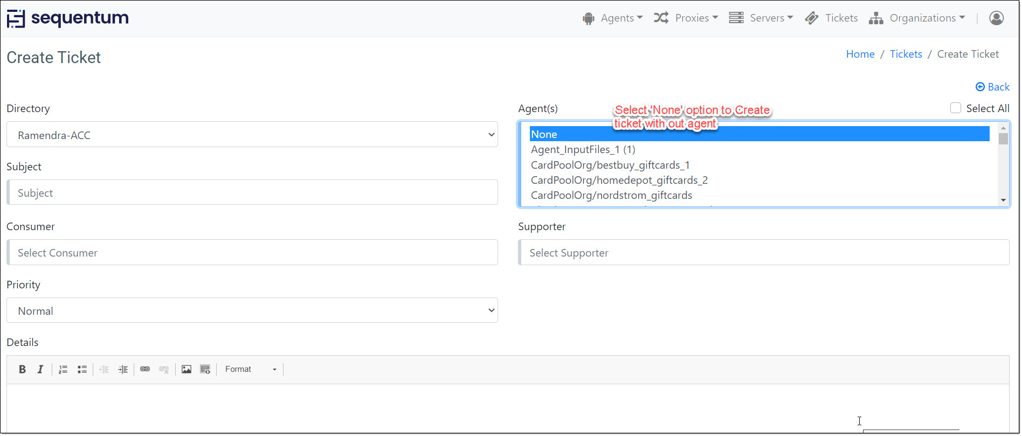Insert an image into Details
Viewport: 1022px width, 436px height.
tap(187, 369)
